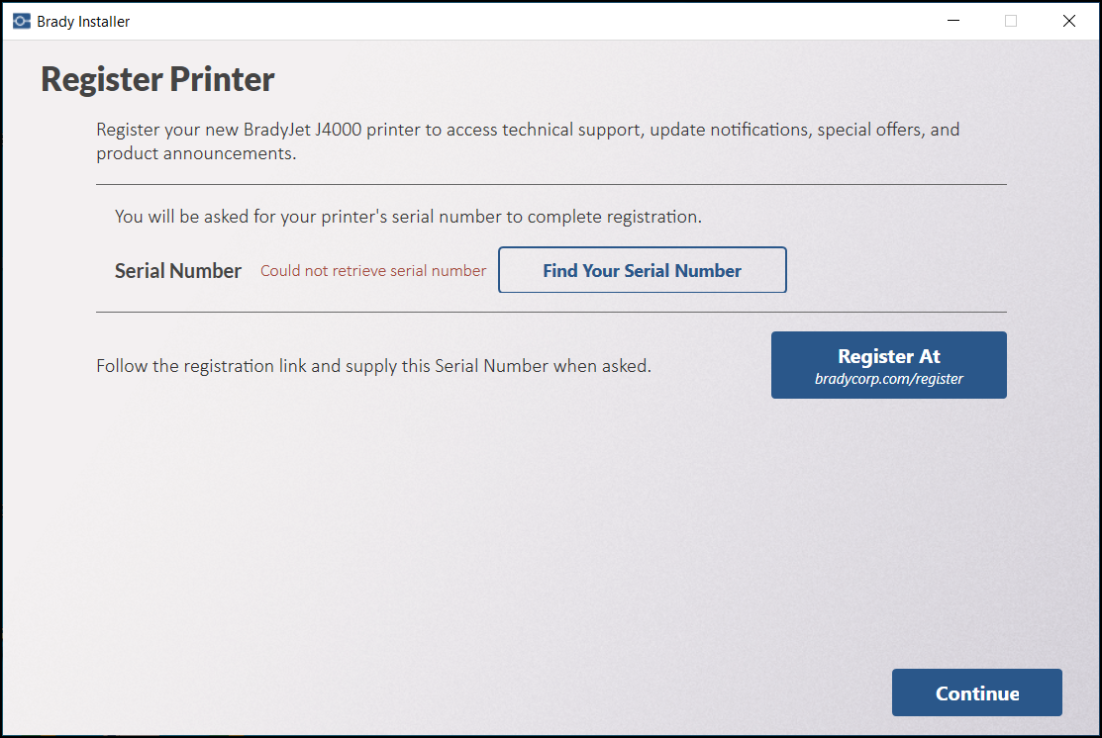This screenshot has height=738, width=1102.
Task: Click the 'Brady Installer' window title text
Action: click(x=83, y=22)
